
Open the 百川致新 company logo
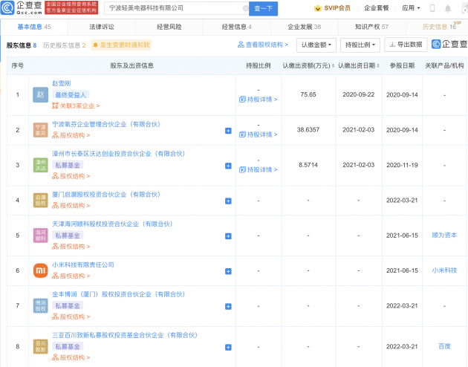click(x=40, y=347)
